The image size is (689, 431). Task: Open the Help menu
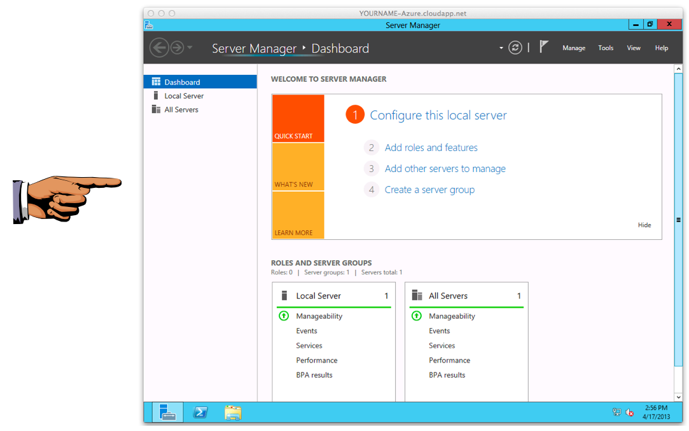[661, 48]
